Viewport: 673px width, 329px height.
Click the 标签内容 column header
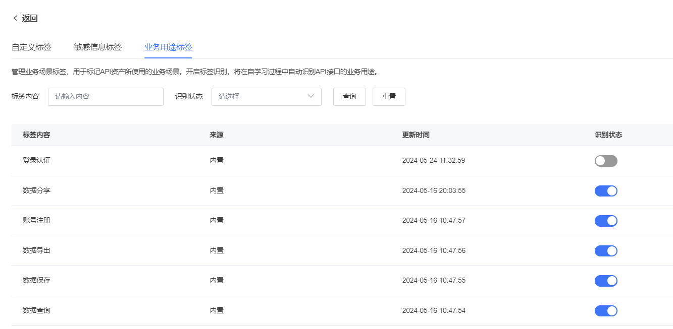point(36,135)
